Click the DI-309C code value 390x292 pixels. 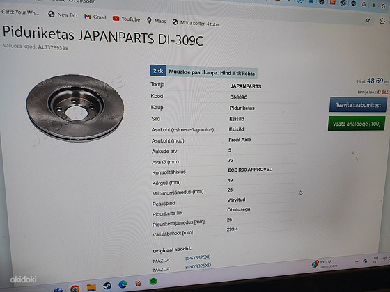238,97
